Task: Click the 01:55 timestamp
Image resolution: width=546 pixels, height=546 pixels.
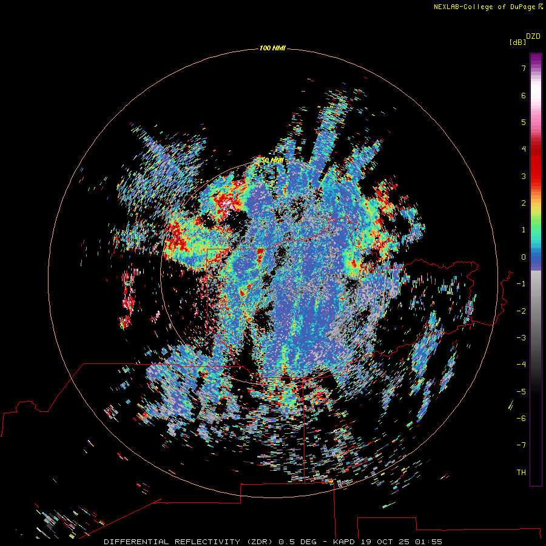Action: [x=429, y=542]
